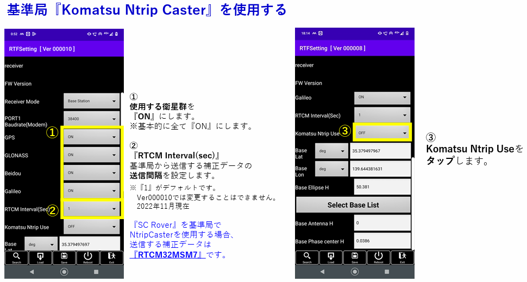This screenshot has height=282, width=527.
Task: Open Base Lat deg unit dropdown, left phone
Action: coord(41,244)
